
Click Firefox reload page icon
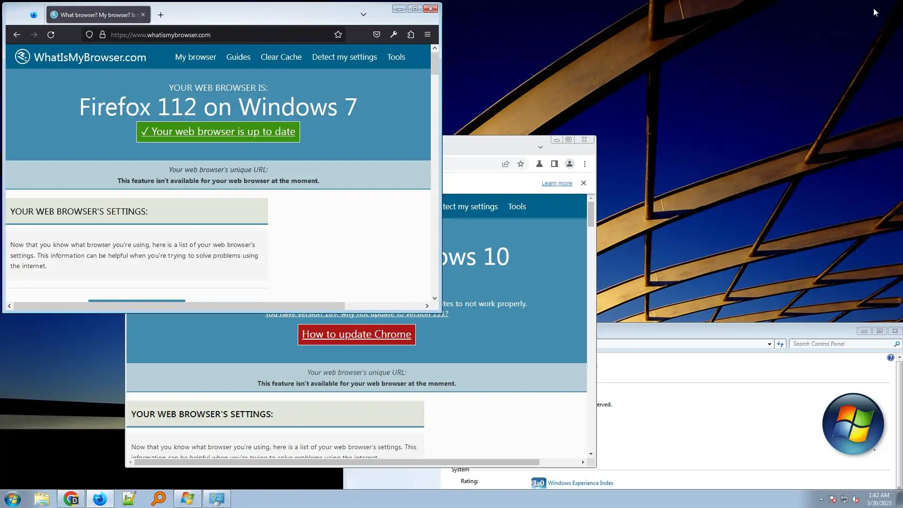click(x=51, y=34)
